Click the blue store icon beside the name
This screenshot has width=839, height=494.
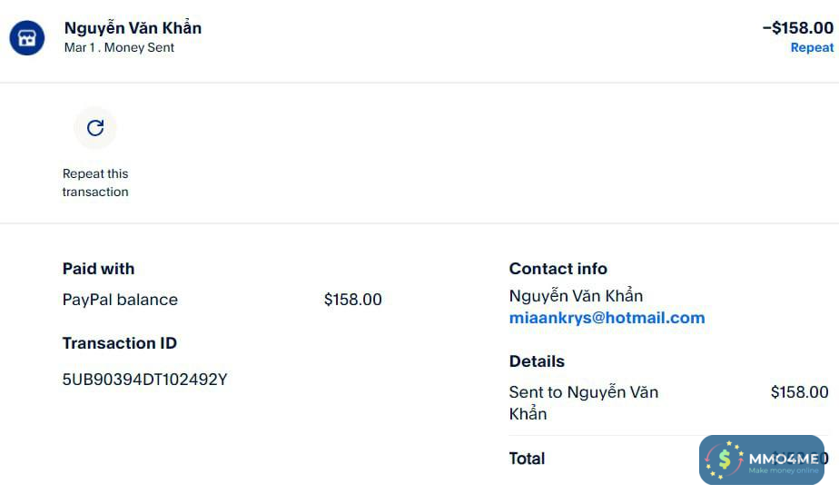point(27,38)
